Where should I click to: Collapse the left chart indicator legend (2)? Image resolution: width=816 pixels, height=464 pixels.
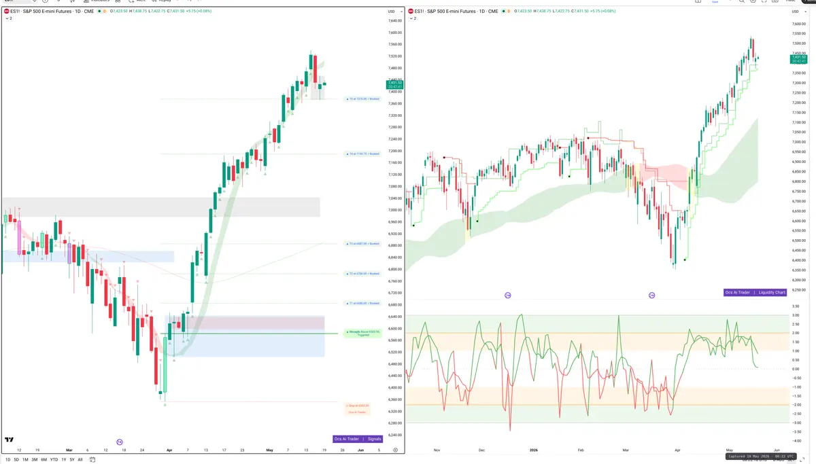click(8, 18)
